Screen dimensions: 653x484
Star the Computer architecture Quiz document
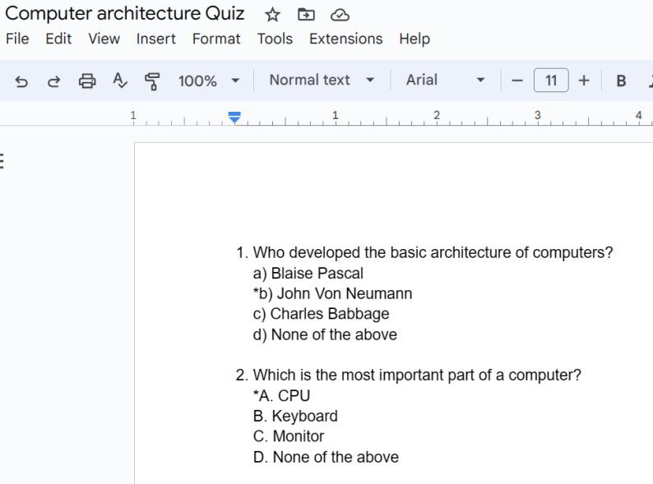pyautogui.click(x=272, y=15)
